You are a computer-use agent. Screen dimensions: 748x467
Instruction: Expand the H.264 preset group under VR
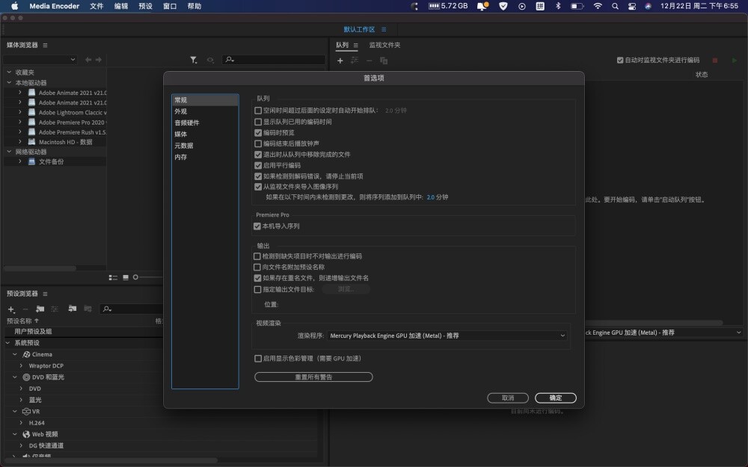pyautogui.click(x=21, y=423)
